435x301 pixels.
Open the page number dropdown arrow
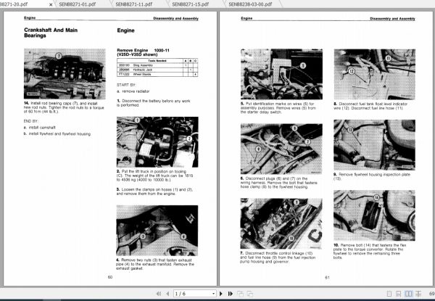tap(213, 294)
